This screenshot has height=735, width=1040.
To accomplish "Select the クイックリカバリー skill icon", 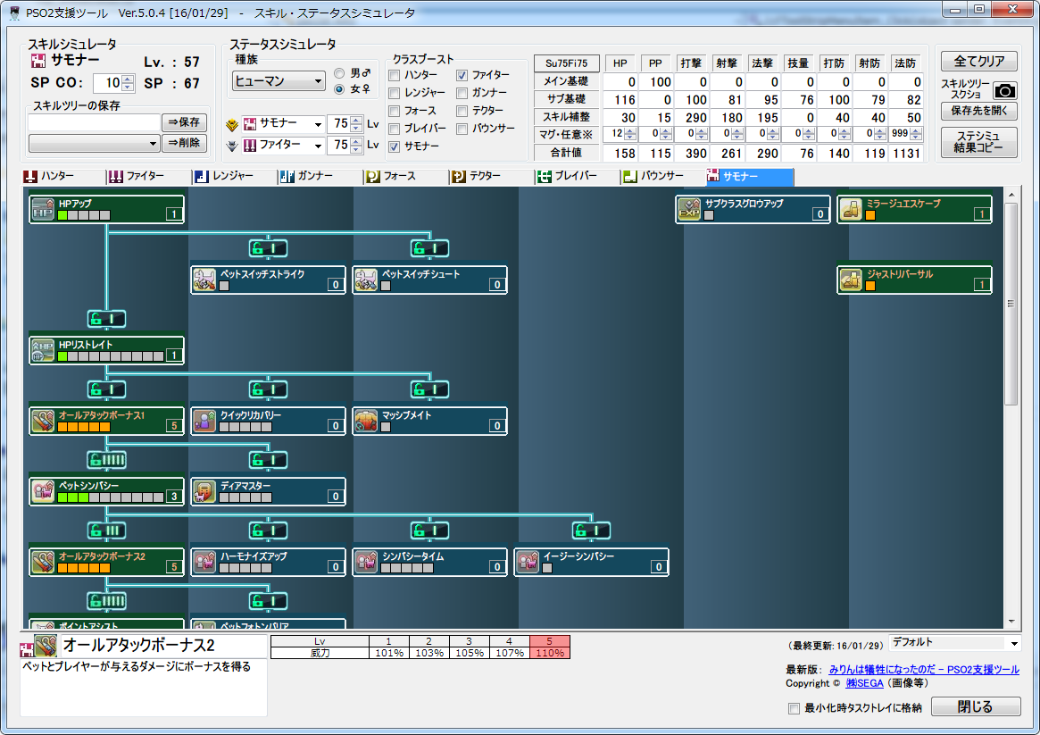I will pyautogui.click(x=204, y=421).
